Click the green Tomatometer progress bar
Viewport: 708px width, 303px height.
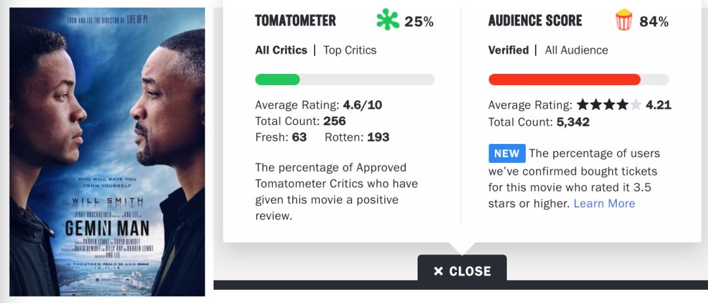point(345,80)
